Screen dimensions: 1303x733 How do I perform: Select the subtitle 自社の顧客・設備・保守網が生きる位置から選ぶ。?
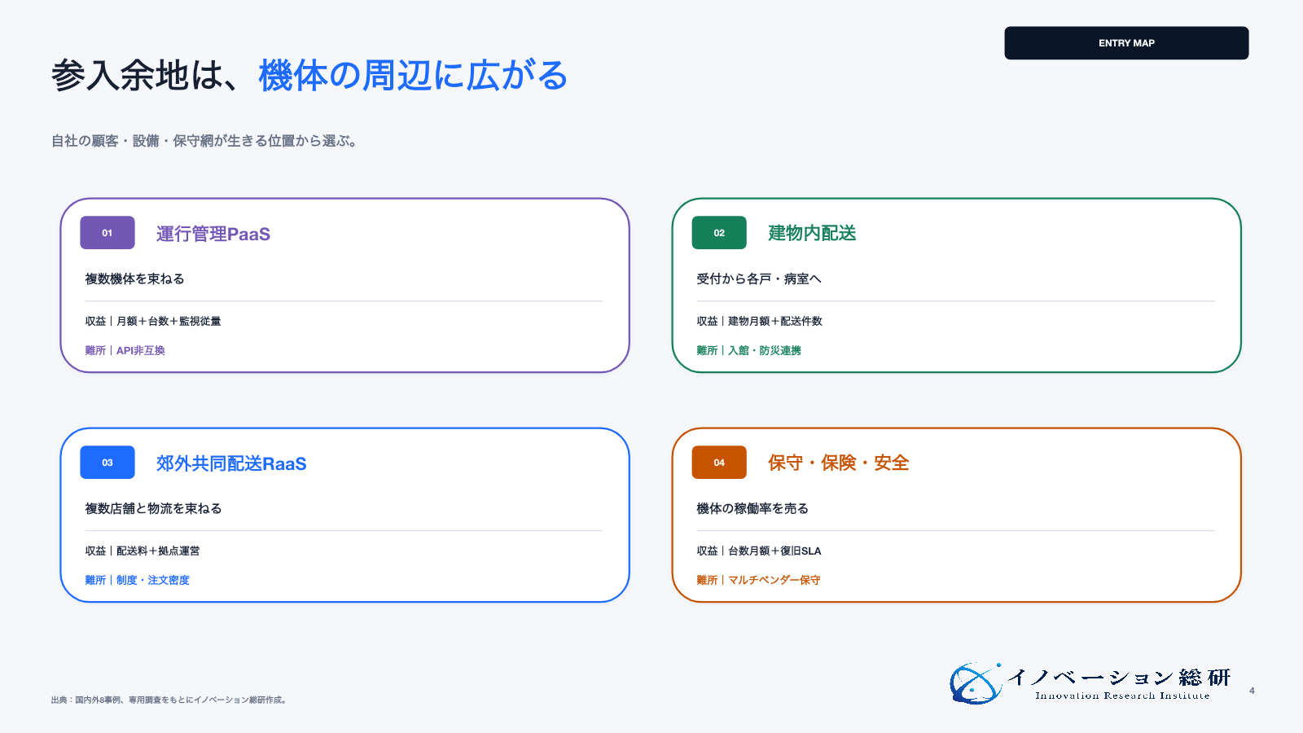pyautogui.click(x=204, y=141)
